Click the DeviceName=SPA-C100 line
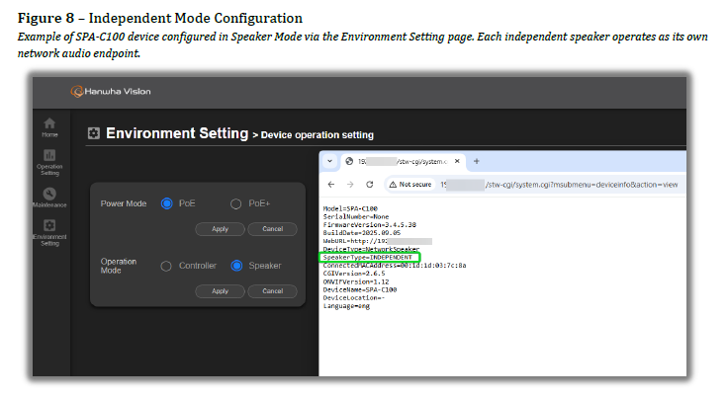Viewport: 727px width, 399px height. (x=360, y=289)
